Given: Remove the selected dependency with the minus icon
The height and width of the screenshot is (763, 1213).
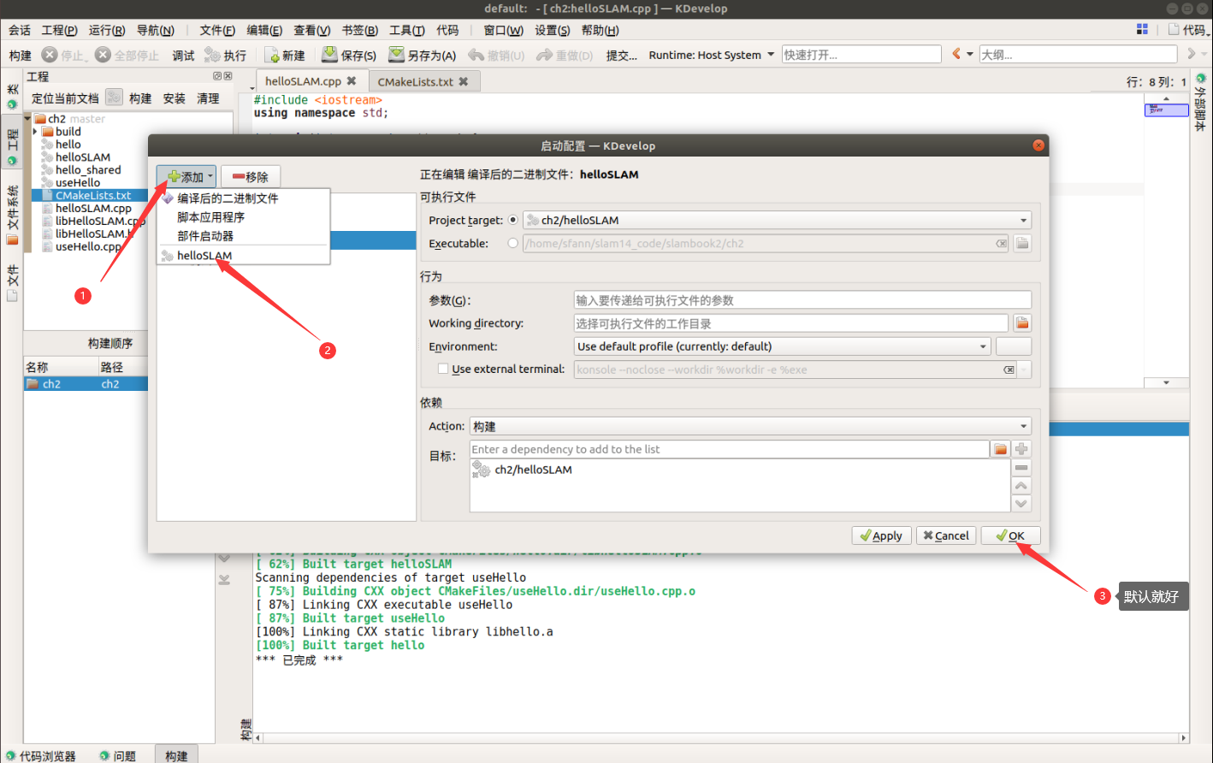Looking at the screenshot, I should (x=1021, y=468).
